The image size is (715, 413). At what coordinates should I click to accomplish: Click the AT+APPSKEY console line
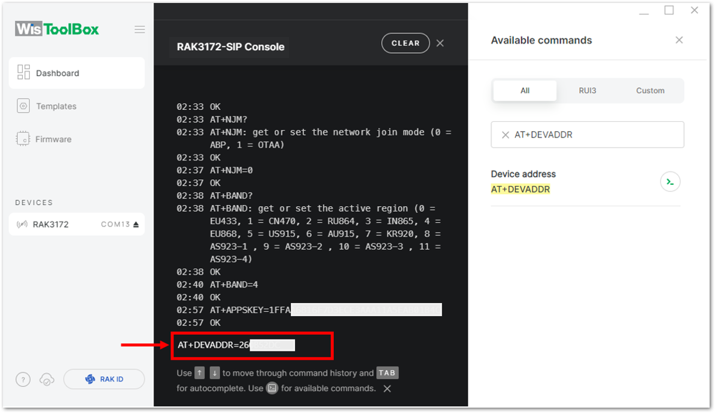(309, 310)
